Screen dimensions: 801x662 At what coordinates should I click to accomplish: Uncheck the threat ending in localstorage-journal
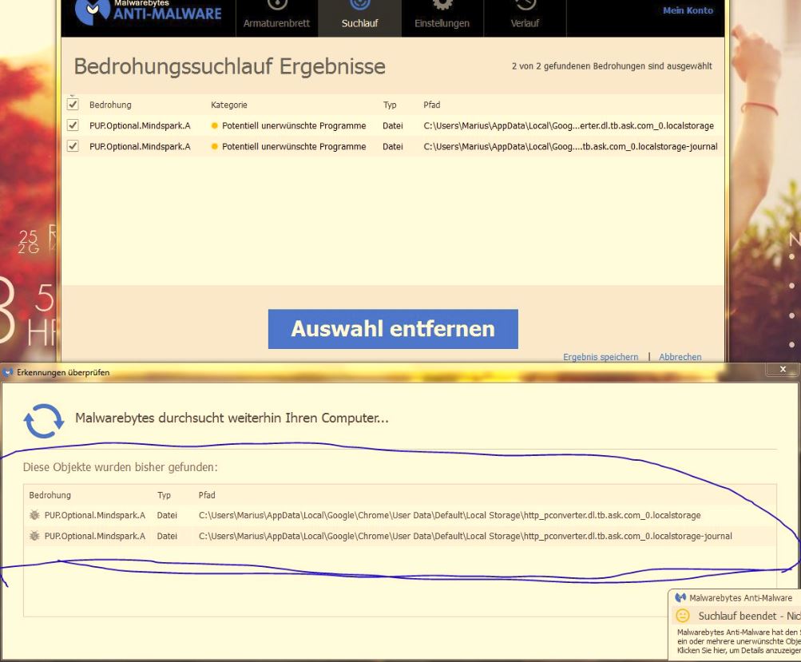pos(73,147)
